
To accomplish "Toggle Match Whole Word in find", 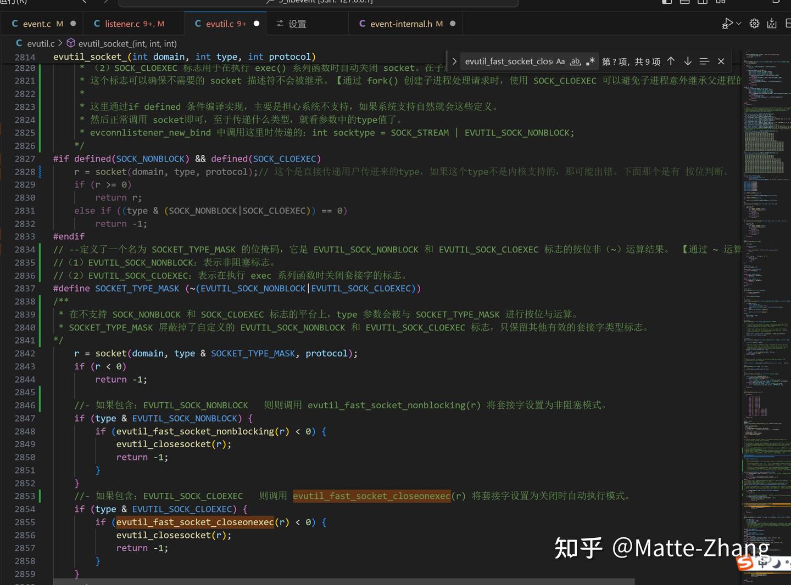I will point(575,61).
